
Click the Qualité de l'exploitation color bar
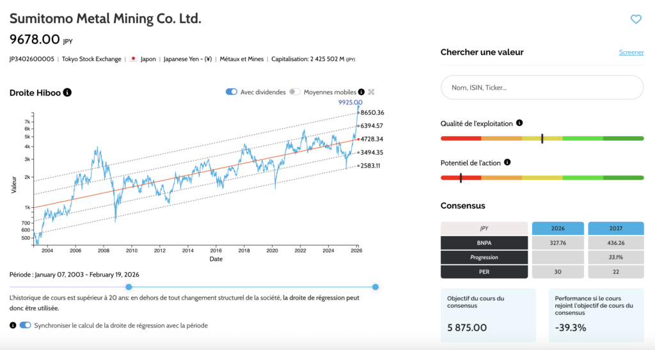(542, 138)
